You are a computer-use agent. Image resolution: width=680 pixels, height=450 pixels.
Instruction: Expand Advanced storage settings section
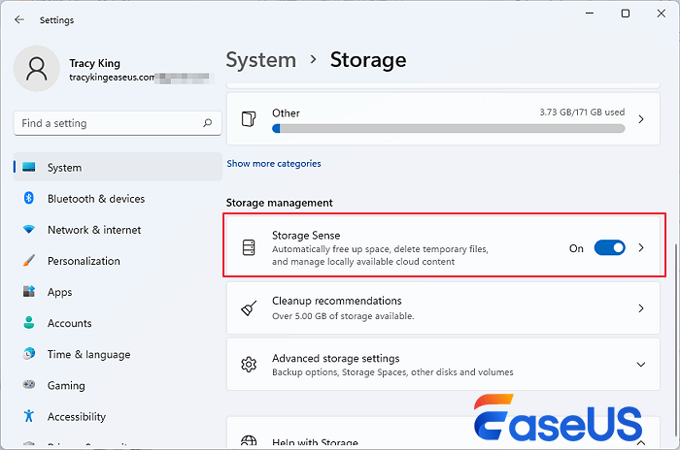(640, 365)
